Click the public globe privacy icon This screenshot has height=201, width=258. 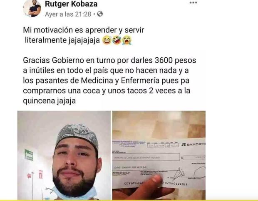(x=100, y=14)
